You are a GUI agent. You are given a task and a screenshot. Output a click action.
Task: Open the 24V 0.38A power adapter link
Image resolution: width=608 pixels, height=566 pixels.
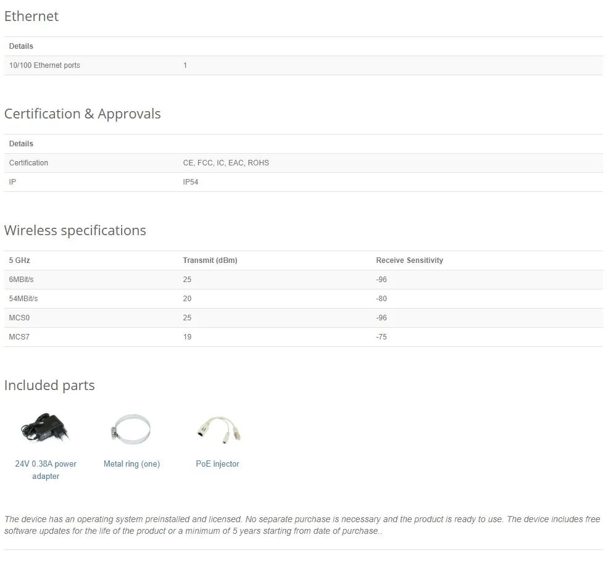point(46,470)
